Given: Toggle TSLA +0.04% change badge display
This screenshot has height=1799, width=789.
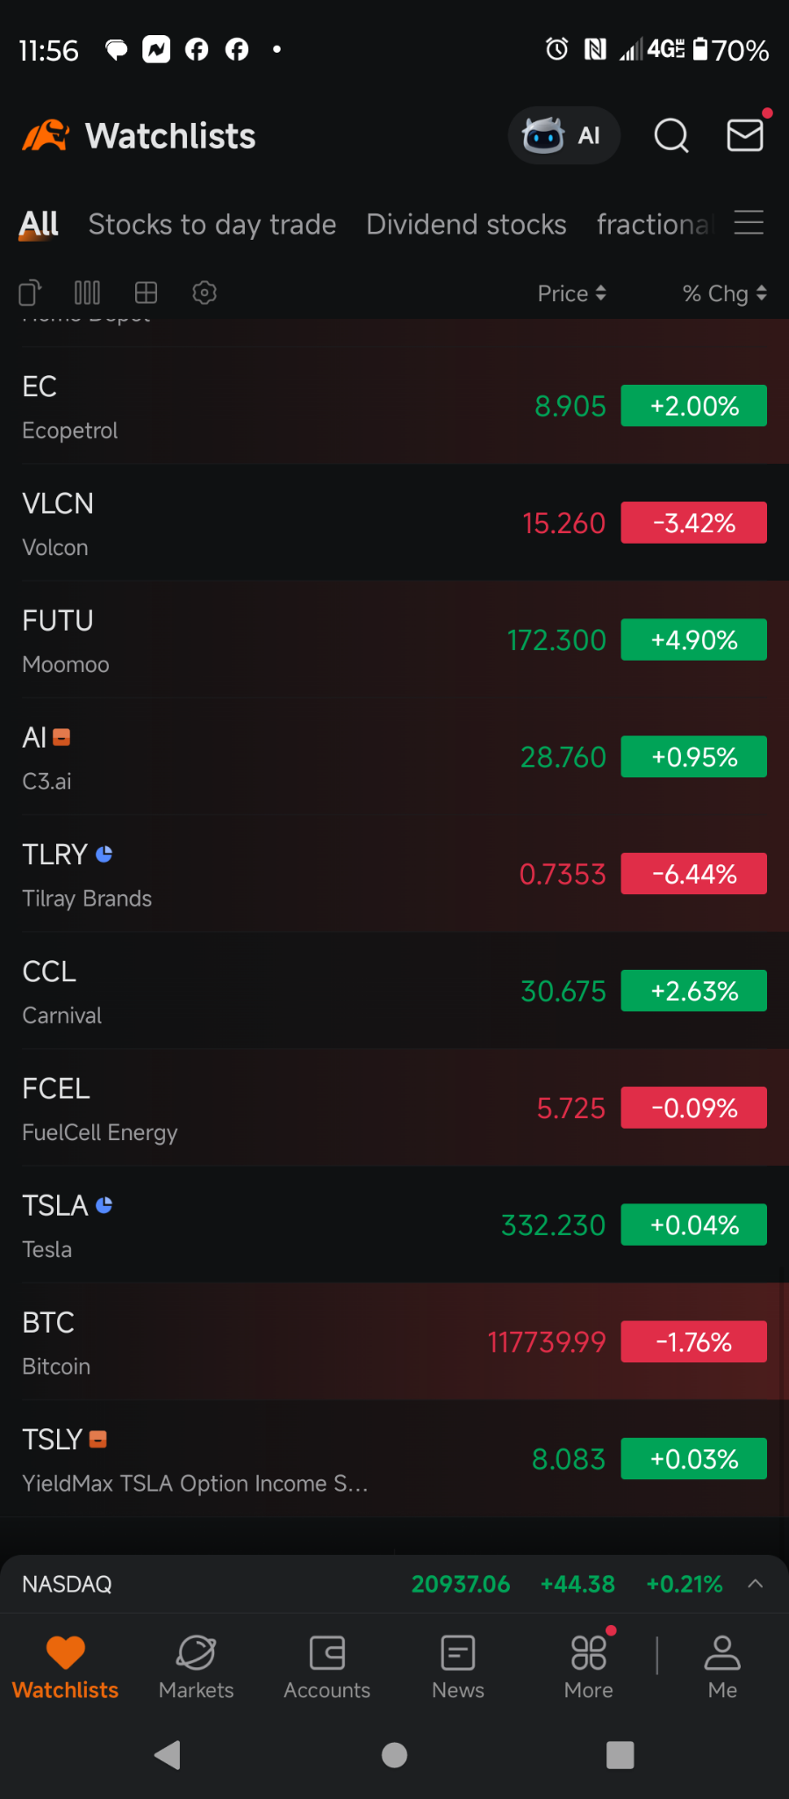Looking at the screenshot, I should pyautogui.click(x=694, y=1225).
